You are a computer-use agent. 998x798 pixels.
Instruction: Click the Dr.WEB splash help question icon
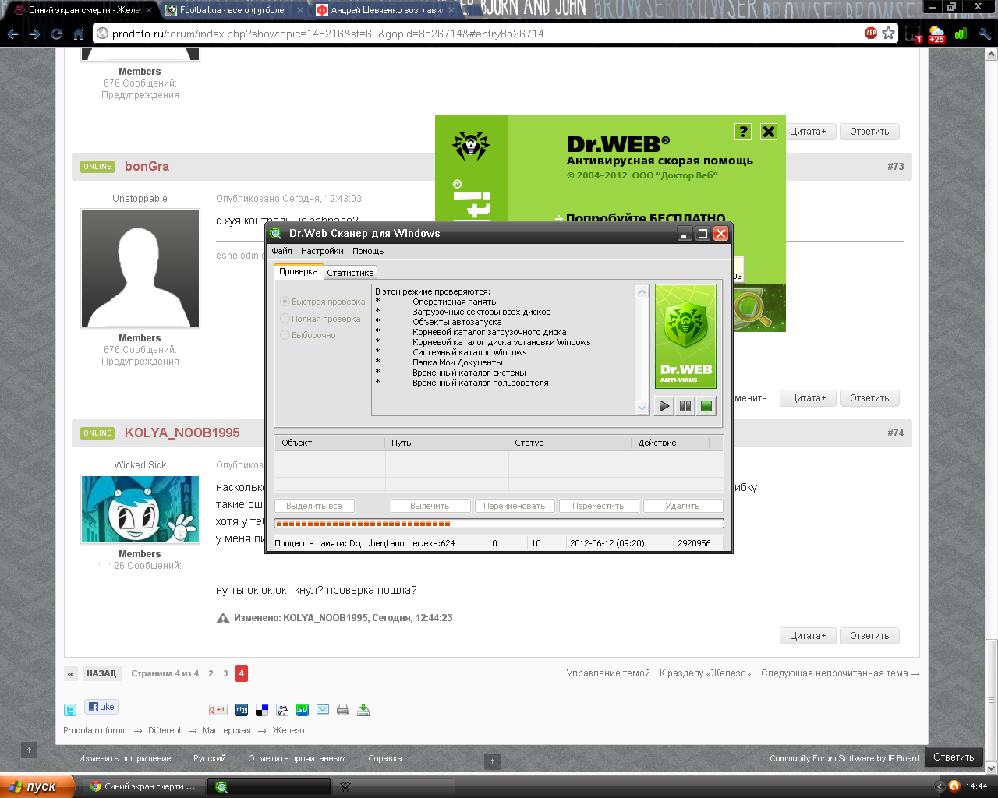[743, 132]
